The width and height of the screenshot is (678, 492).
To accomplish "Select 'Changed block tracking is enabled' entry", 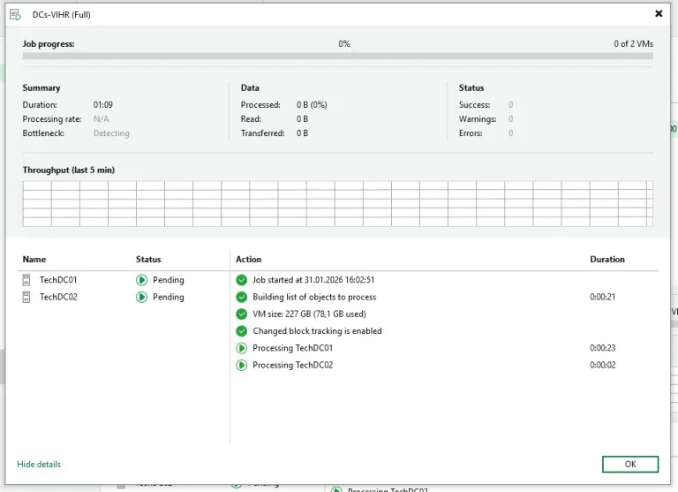I will point(317,331).
